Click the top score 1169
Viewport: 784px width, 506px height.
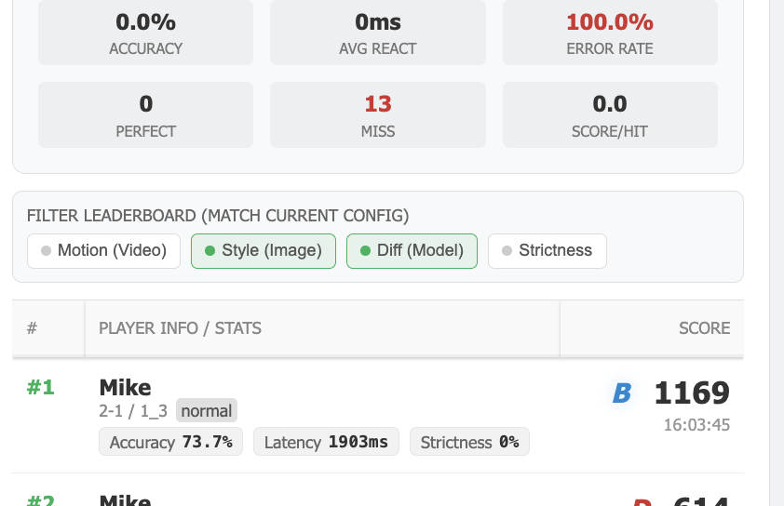[x=692, y=393]
